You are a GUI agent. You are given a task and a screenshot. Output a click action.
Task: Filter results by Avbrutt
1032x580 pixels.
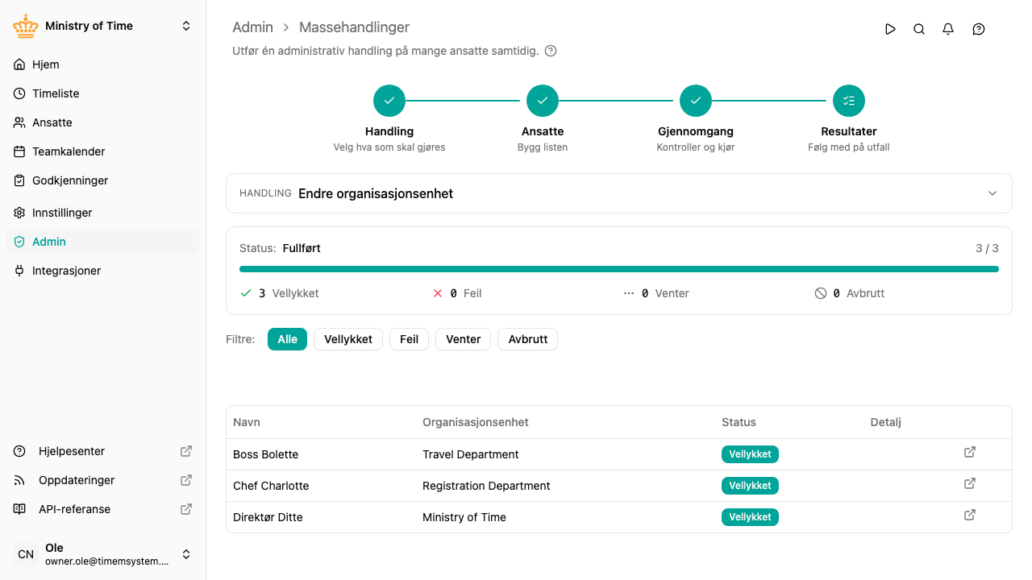(x=528, y=339)
